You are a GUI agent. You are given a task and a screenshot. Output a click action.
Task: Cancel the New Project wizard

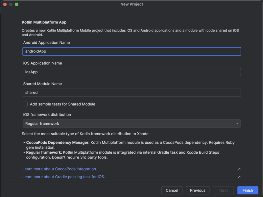[x=172, y=190]
